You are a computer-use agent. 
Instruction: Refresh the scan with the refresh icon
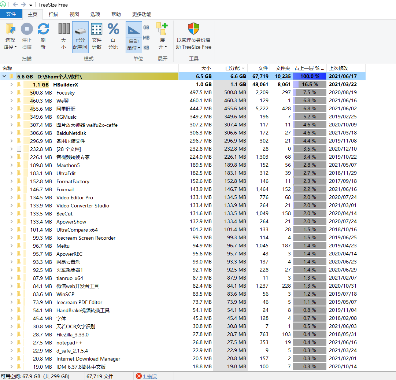pos(43,29)
